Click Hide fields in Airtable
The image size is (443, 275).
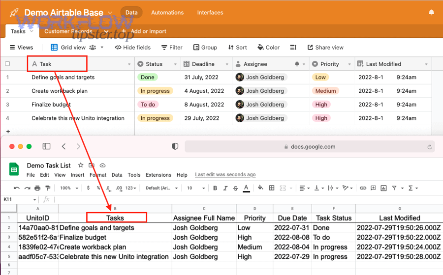pyautogui.click(x=133, y=47)
